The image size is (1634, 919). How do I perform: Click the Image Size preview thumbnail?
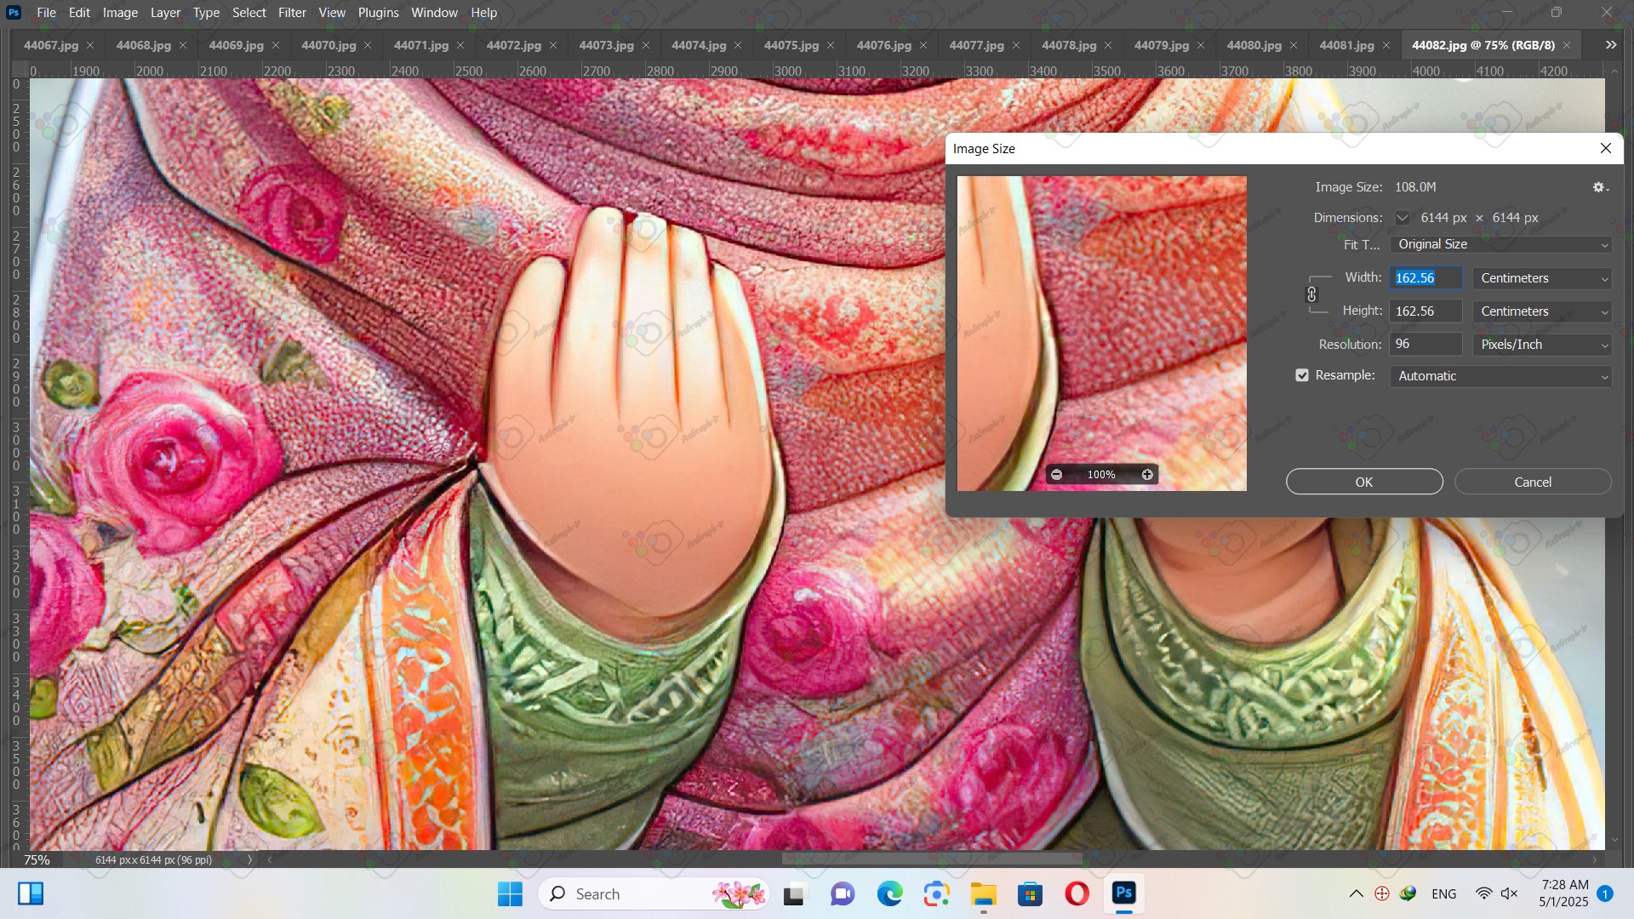[x=1102, y=334]
